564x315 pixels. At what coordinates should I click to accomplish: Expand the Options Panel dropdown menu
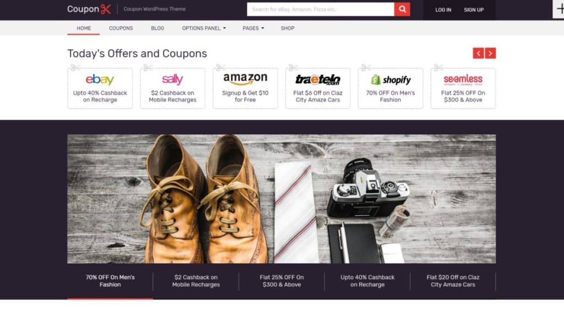[204, 28]
